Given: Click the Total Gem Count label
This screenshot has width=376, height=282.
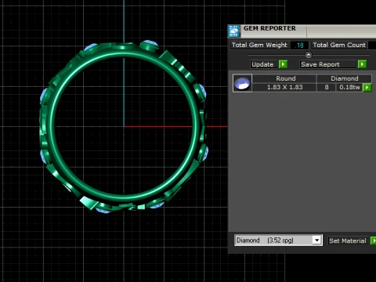Looking at the screenshot, I should coord(339,45).
